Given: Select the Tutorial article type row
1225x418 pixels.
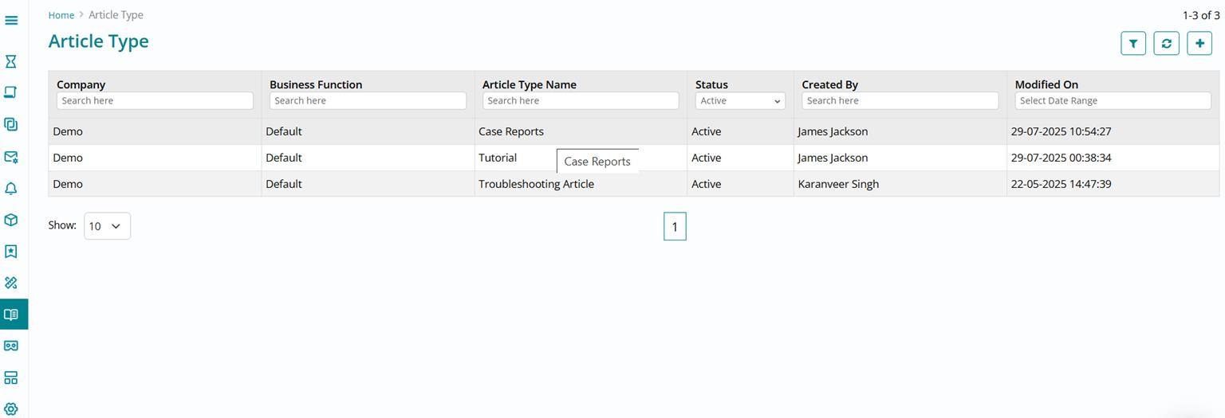Looking at the screenshot, I should [x=498, y=158].
